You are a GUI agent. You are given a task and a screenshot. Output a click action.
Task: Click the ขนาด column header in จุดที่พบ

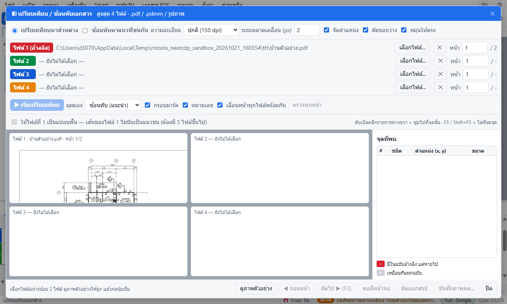click(478, 151)
